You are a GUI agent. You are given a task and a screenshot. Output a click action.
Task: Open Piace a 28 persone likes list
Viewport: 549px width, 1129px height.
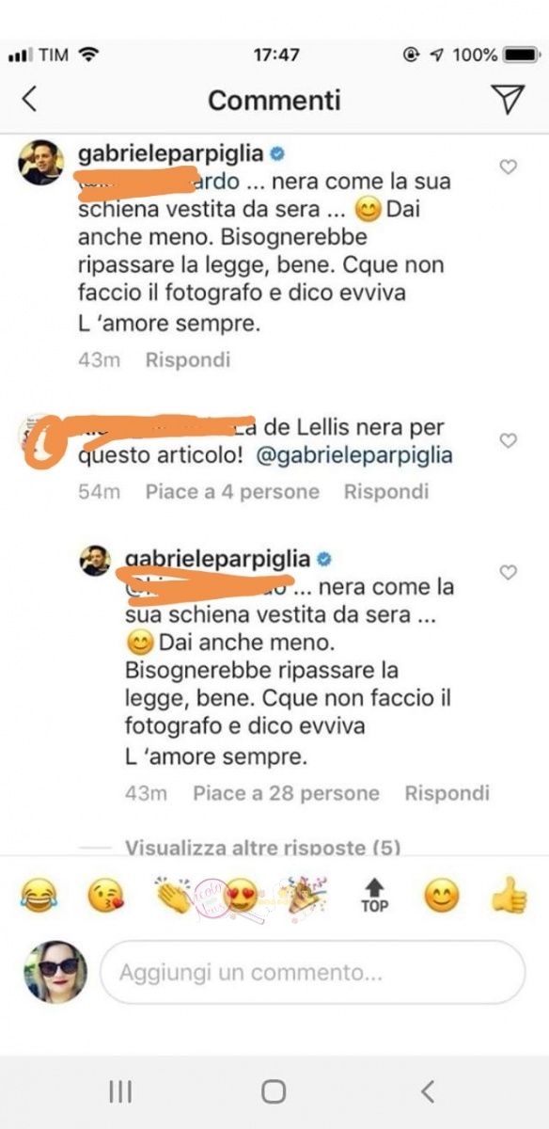point(286,793)
